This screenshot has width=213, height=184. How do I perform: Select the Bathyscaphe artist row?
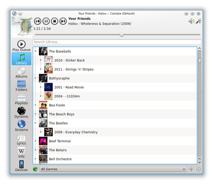point(115,78)
